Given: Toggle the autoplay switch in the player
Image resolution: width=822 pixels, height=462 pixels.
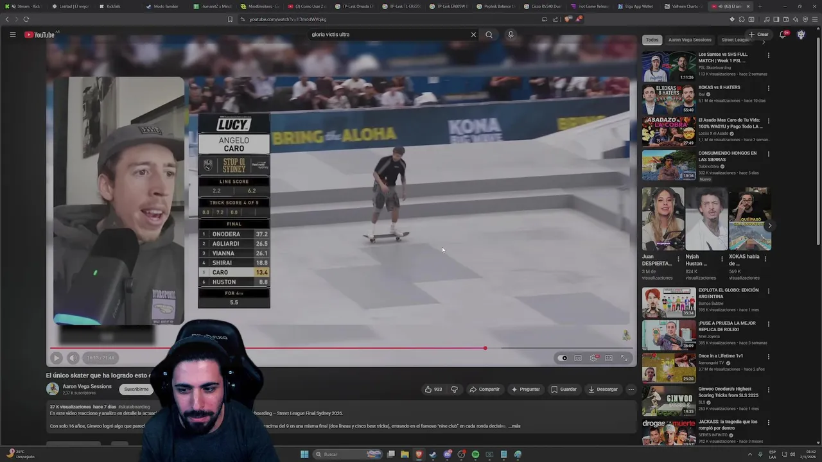Looking at the screenshot, I should (x=563, y=358).
